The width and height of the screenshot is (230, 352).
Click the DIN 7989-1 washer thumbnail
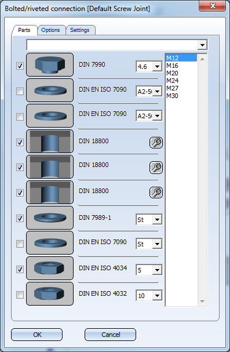coord(50,218)
